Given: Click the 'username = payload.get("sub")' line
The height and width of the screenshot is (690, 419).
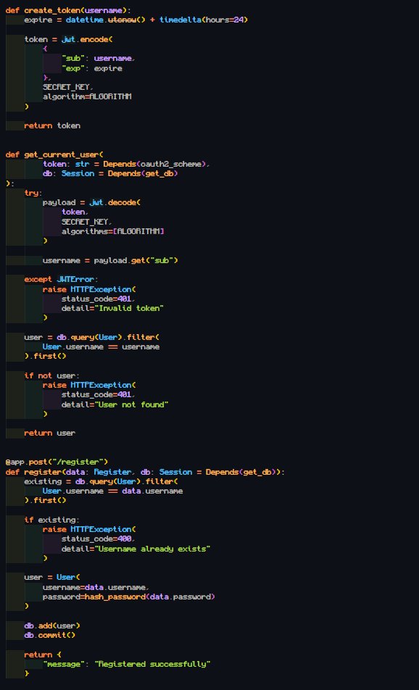Looking at the screenshot, I should point(110,260).
